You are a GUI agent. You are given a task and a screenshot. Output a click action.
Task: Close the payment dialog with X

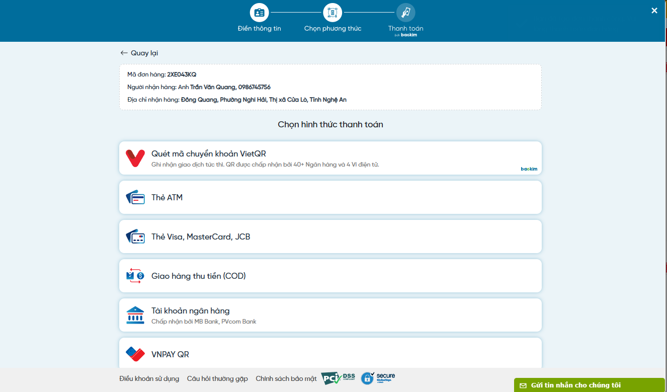point(654,11)
